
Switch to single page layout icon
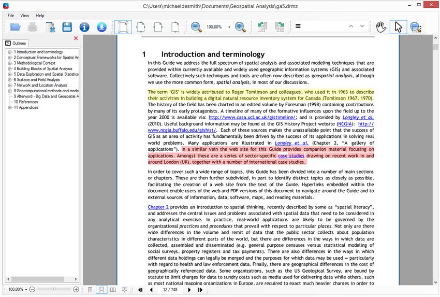[x=90, y=290]
